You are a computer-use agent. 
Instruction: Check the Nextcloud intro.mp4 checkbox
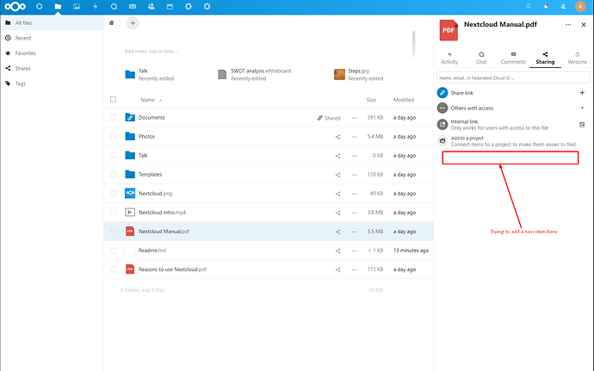113,213
